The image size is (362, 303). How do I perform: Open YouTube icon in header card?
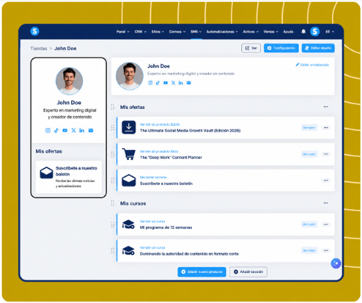[x=166, y=83]
